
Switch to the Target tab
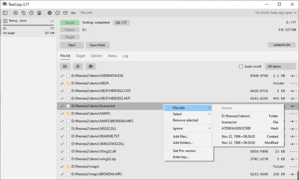coord(80,56)
